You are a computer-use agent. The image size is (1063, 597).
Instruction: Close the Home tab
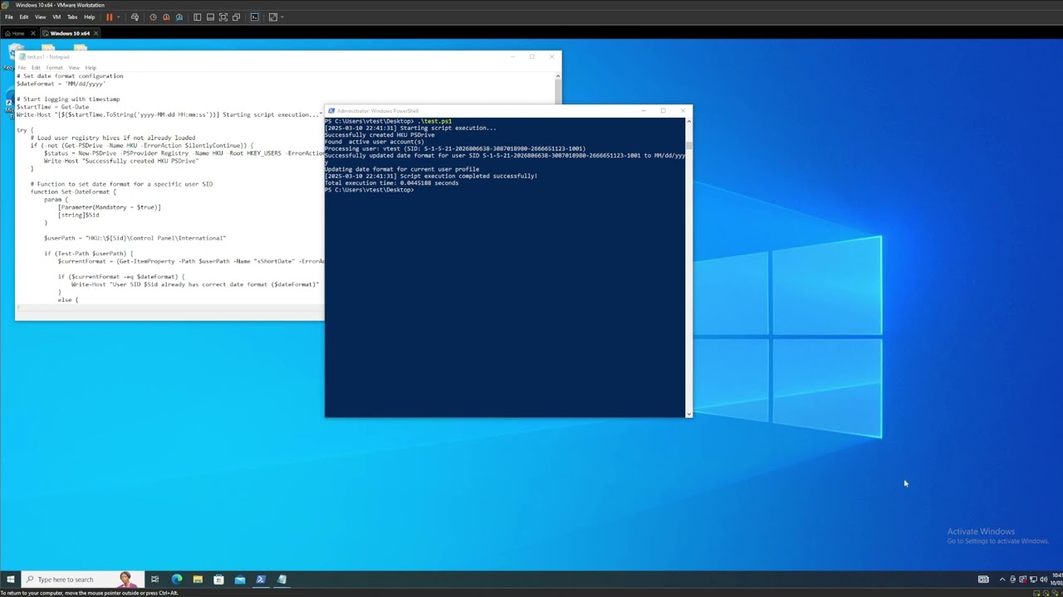click(33, 33)
